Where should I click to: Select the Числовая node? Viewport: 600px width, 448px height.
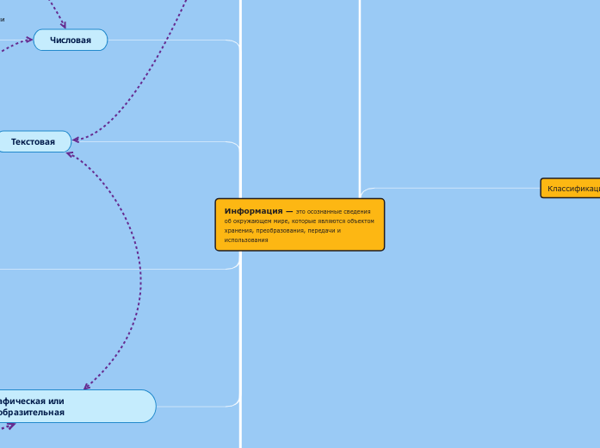point(71,40)
